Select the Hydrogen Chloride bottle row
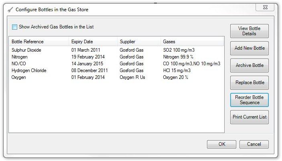The width and height of the screenshot is (282, 161). (116, 70)
